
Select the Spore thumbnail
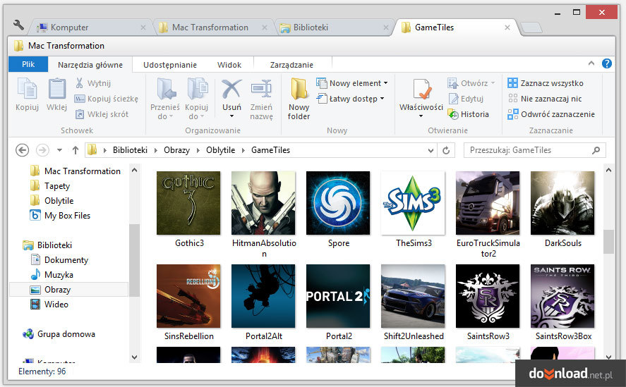[338, 203]
